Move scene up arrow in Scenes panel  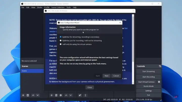pos(33,95)
